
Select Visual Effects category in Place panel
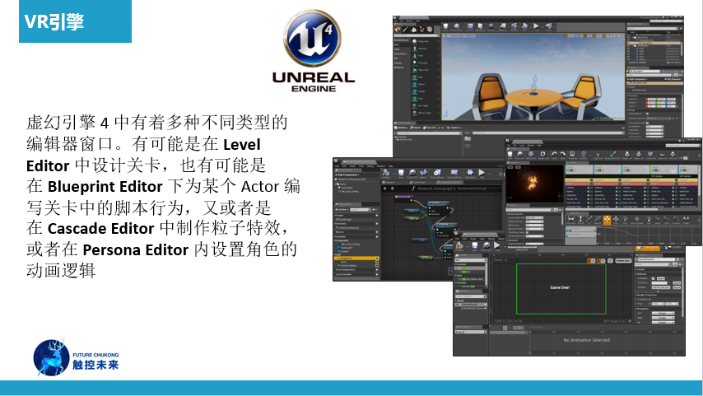pos(400,54)
